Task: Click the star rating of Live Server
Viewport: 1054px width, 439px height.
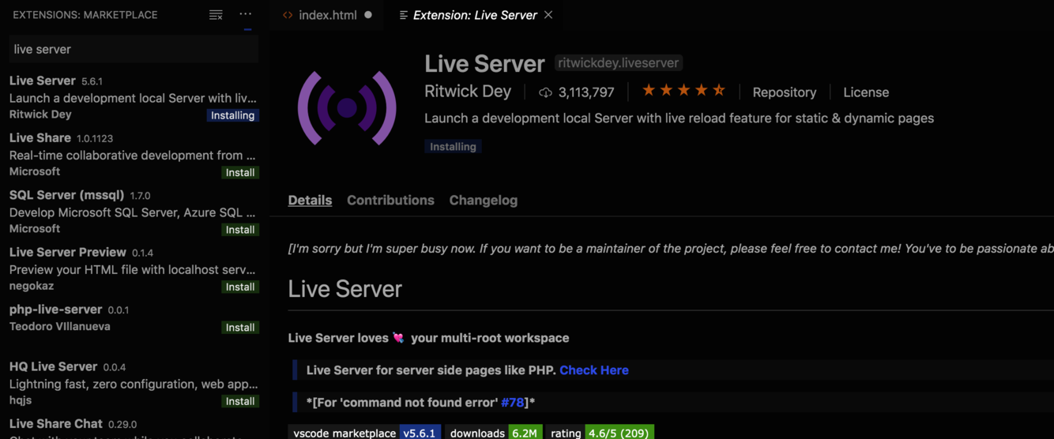Action: [683, 91]
